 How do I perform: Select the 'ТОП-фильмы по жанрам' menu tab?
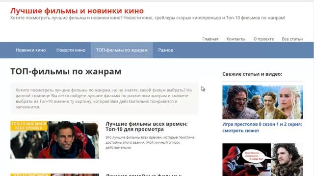click(x=122, y=50)
